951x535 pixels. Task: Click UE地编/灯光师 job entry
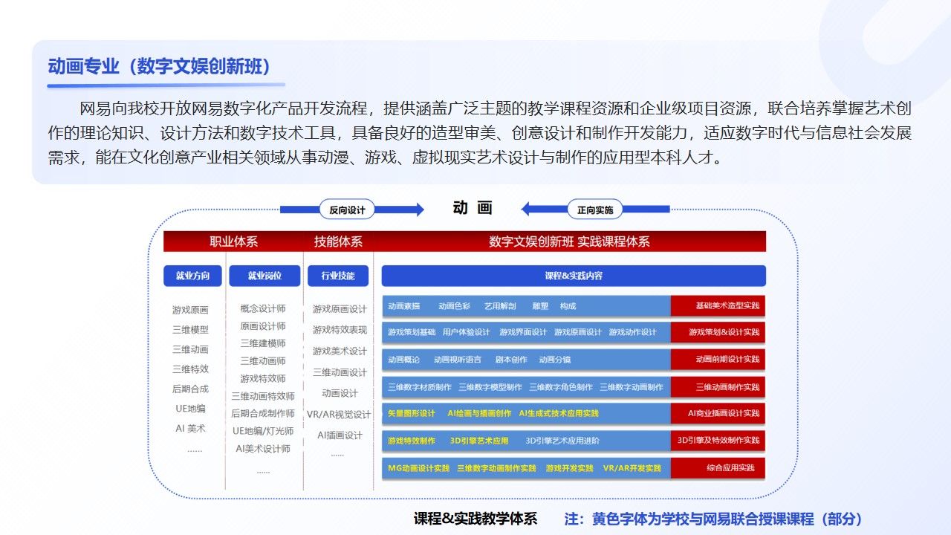(263, 431)
